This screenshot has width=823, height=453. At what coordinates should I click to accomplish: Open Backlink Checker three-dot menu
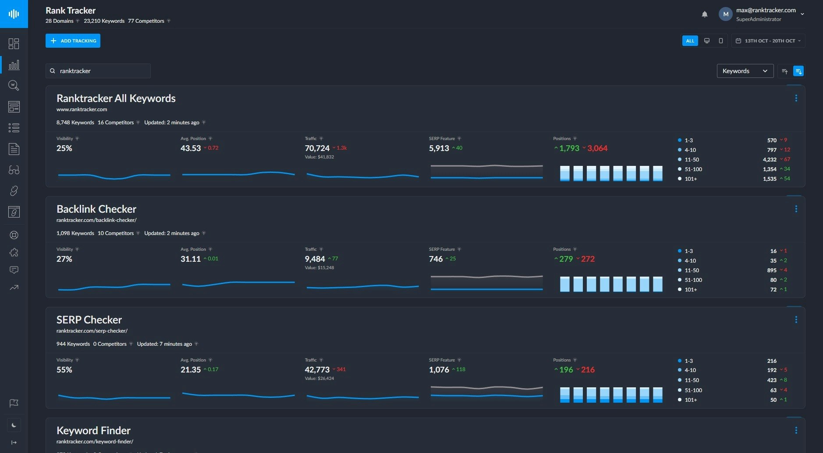coord(796,209)
